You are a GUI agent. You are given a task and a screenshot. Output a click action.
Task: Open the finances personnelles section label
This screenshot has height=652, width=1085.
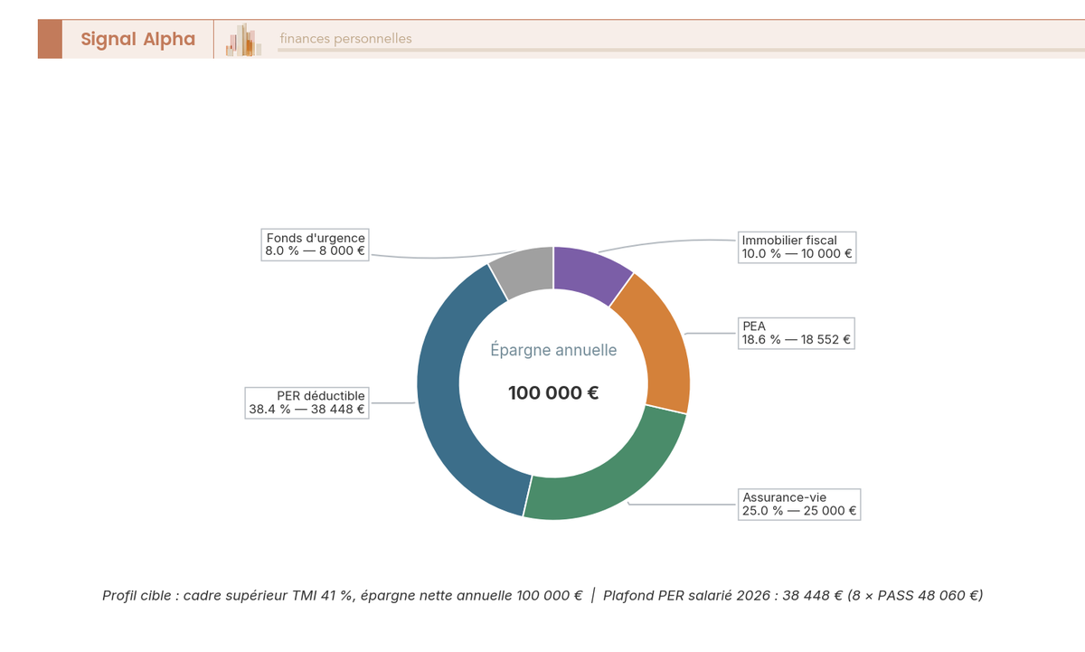coord(345,39)
